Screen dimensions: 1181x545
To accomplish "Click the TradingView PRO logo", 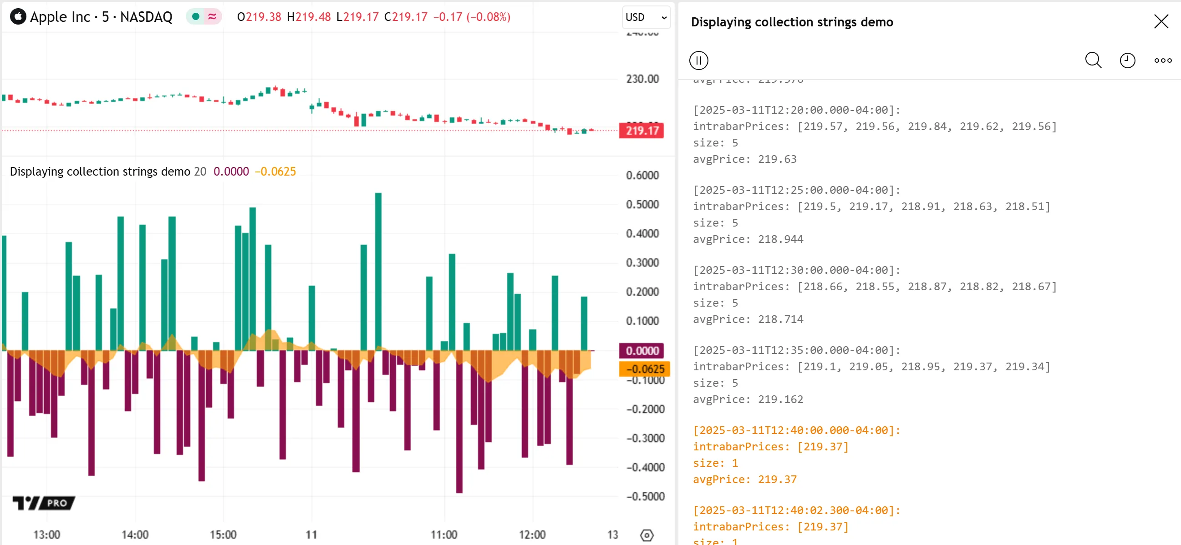I will pyautogui.click(x=44, y=503).
